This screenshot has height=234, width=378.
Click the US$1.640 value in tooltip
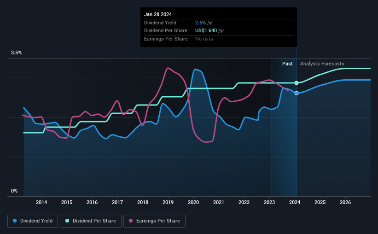point(206,31)
